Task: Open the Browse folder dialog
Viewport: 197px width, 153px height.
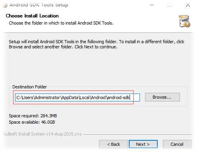Action: 163,97
